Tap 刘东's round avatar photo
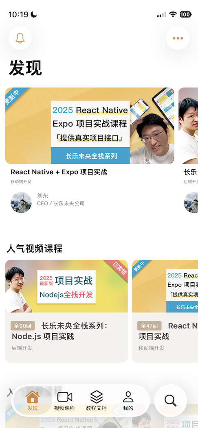The image size is (198, 428). (x=21, y=203)
